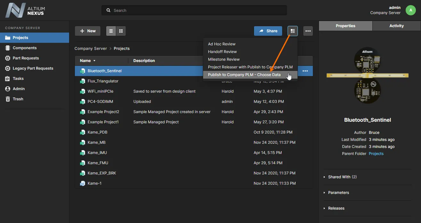This screenshot has height=223, width=421.
Task: Open the Activity tab
Action: (397, 26)
